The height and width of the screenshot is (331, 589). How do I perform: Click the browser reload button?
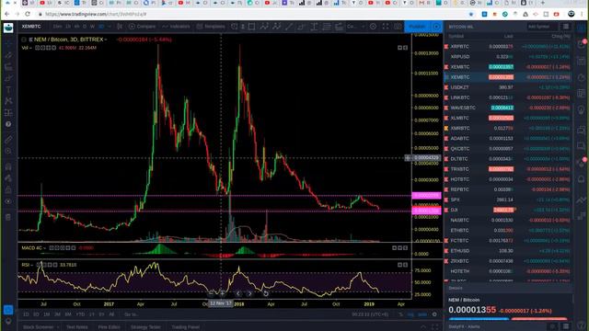[x=28, y=14]
